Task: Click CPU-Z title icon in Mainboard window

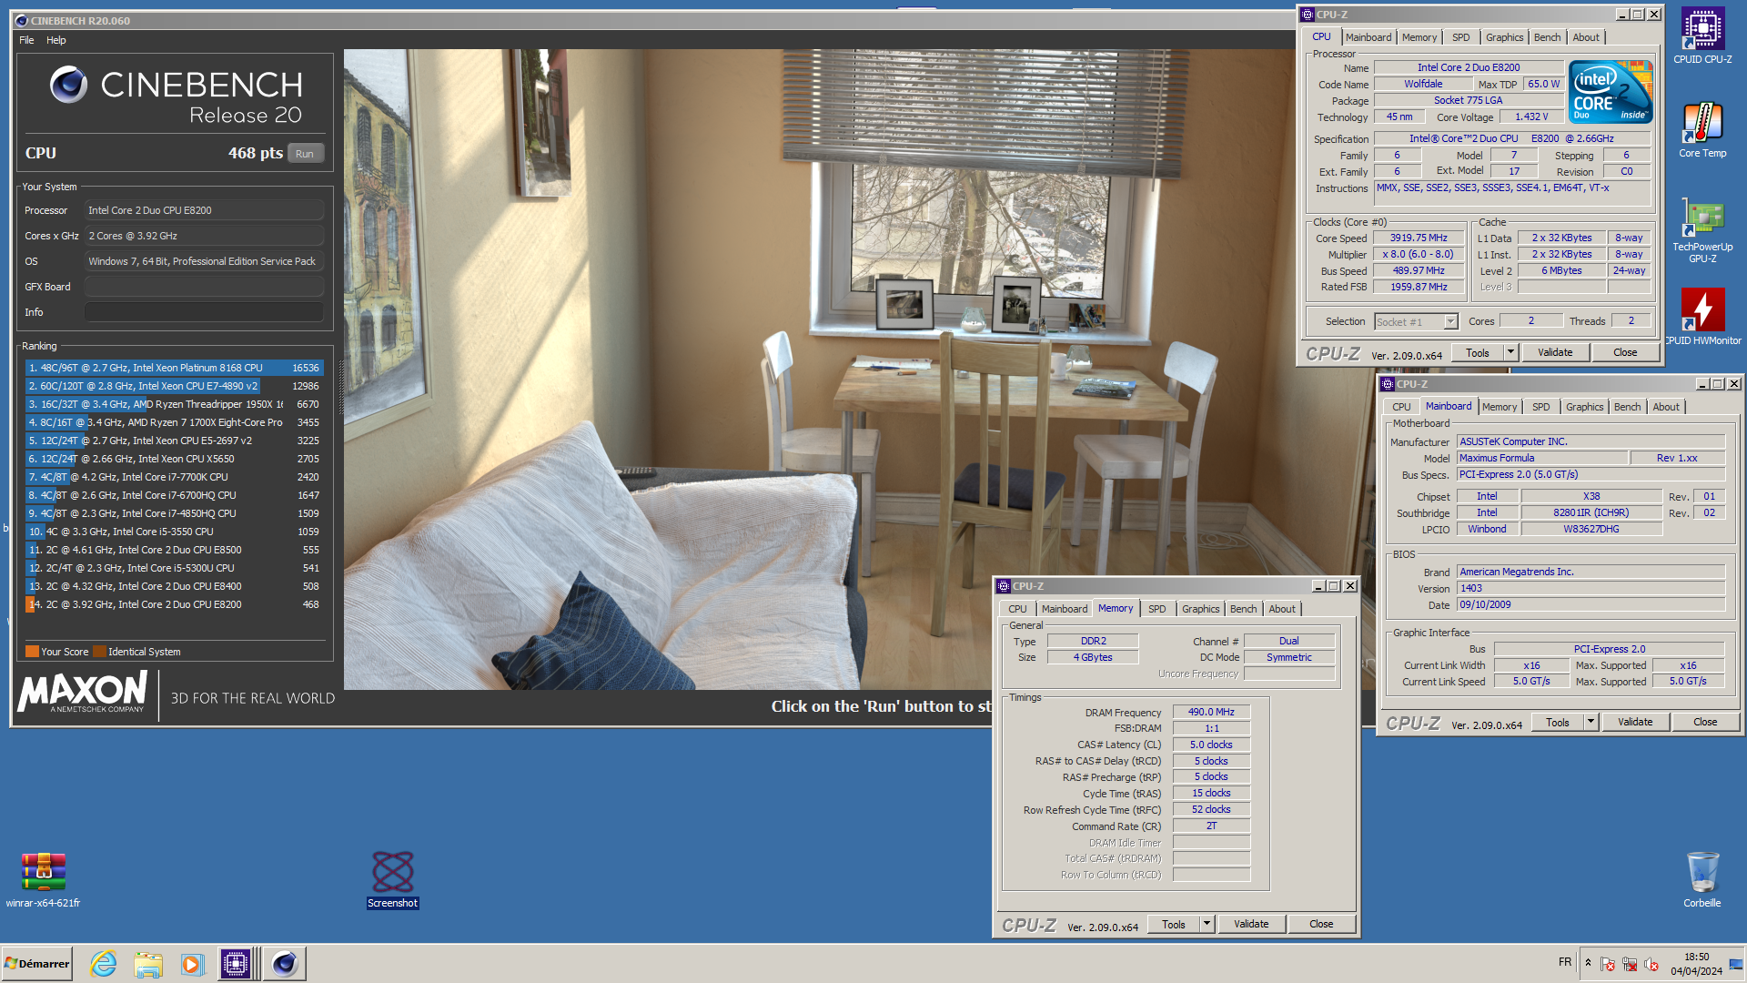Action: point(1388,384)
